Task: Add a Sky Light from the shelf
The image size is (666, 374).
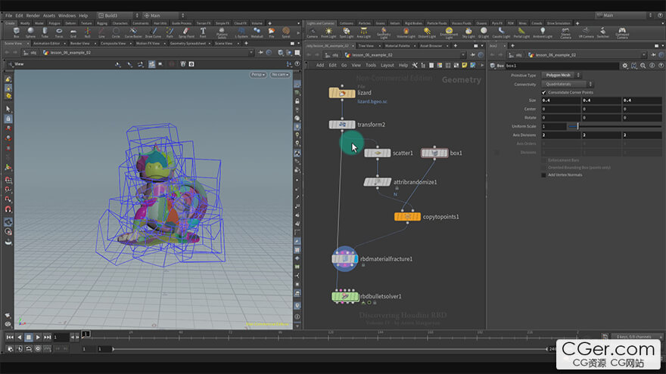Action: click(x=468, y=33)
